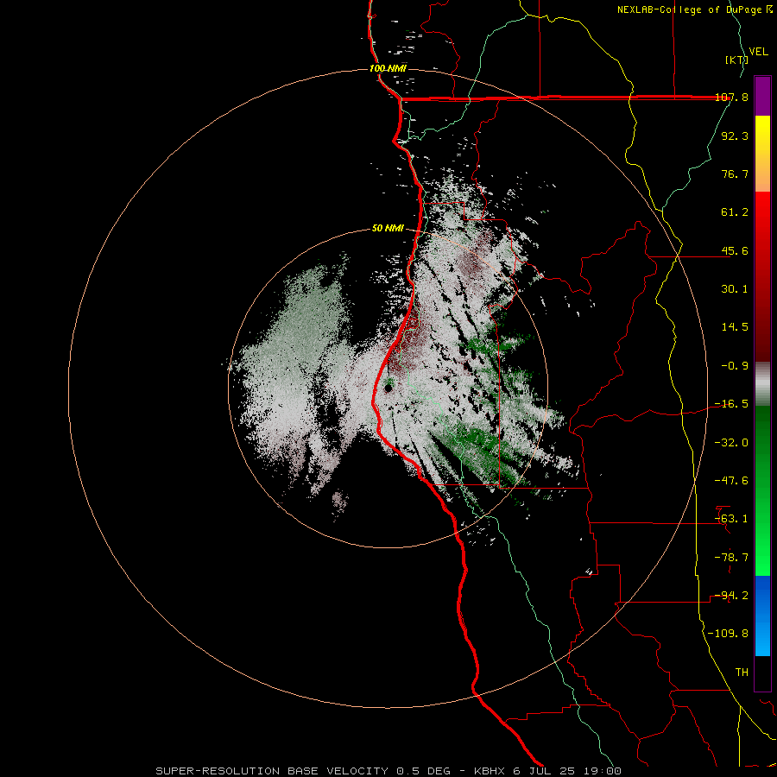Click the 100 NMI range ring label
The height and width of the screenshot is (777, 777).
click(388, 68)
